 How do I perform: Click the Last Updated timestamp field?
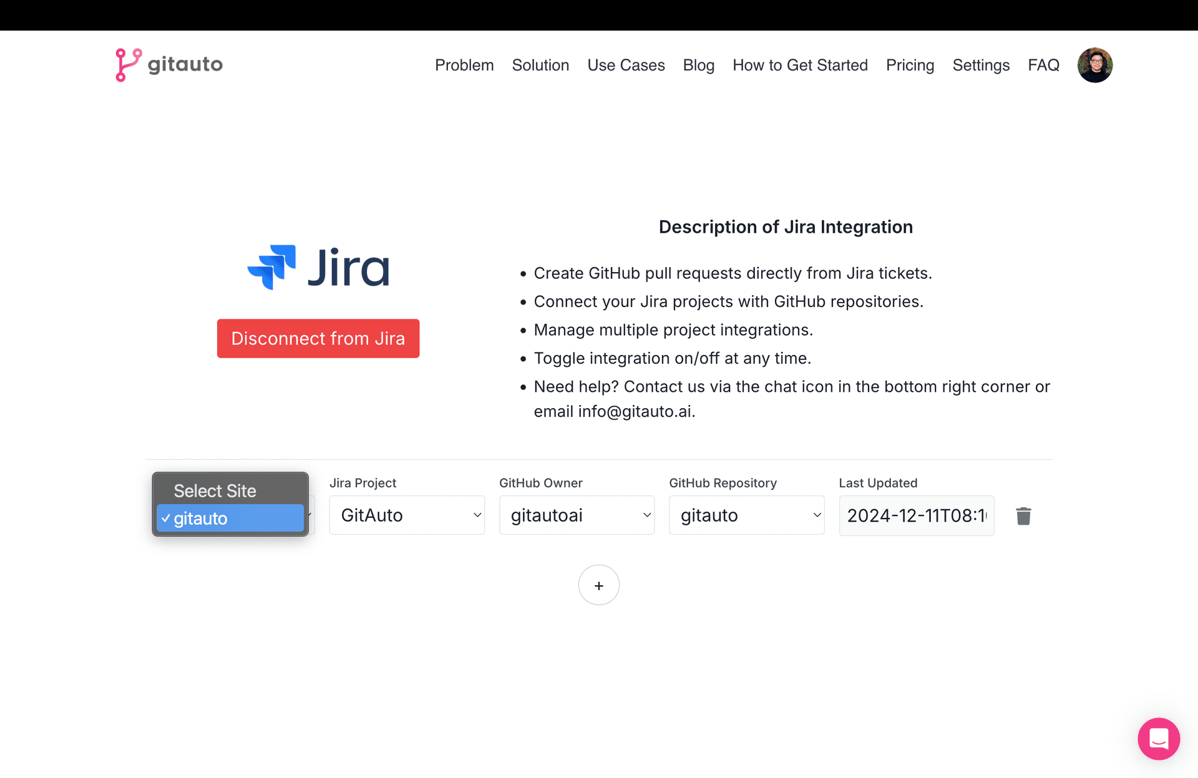pos(917,515)
